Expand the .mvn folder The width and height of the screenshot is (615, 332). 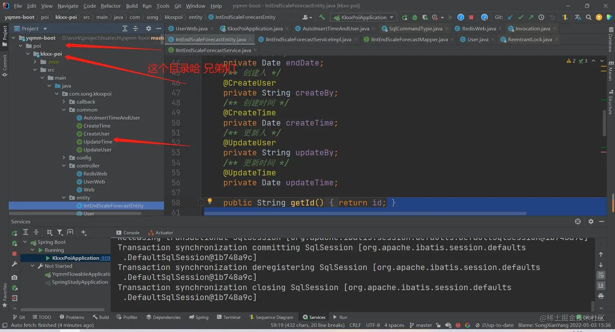[x=35, y=62]
